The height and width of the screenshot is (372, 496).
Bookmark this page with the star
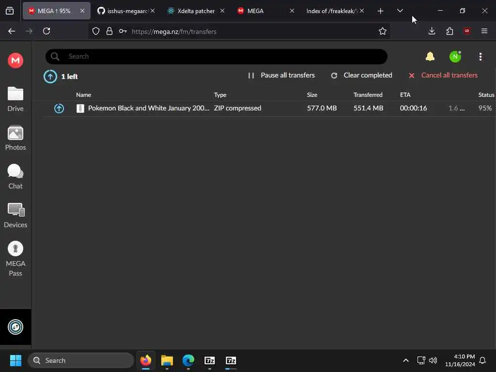(x=383, y=31)
